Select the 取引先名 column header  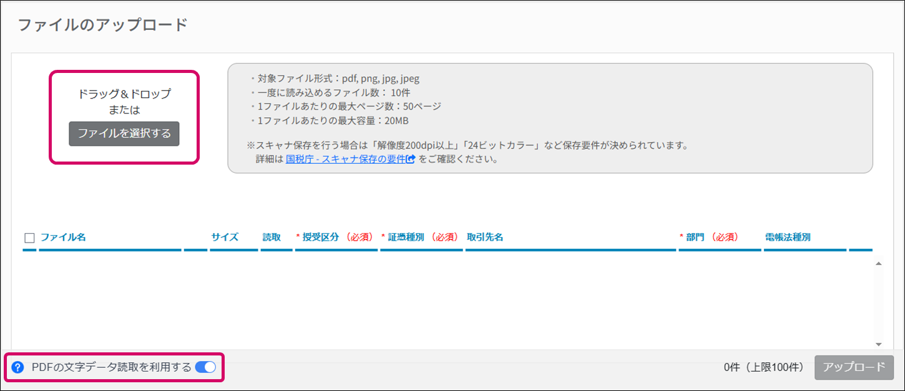pos(485,237)
